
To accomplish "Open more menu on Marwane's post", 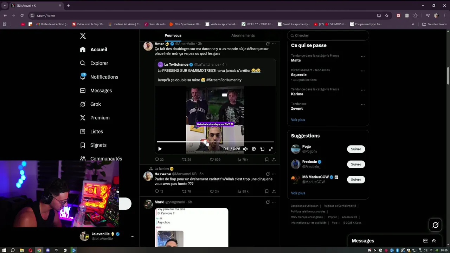I will tap(274, 174).
